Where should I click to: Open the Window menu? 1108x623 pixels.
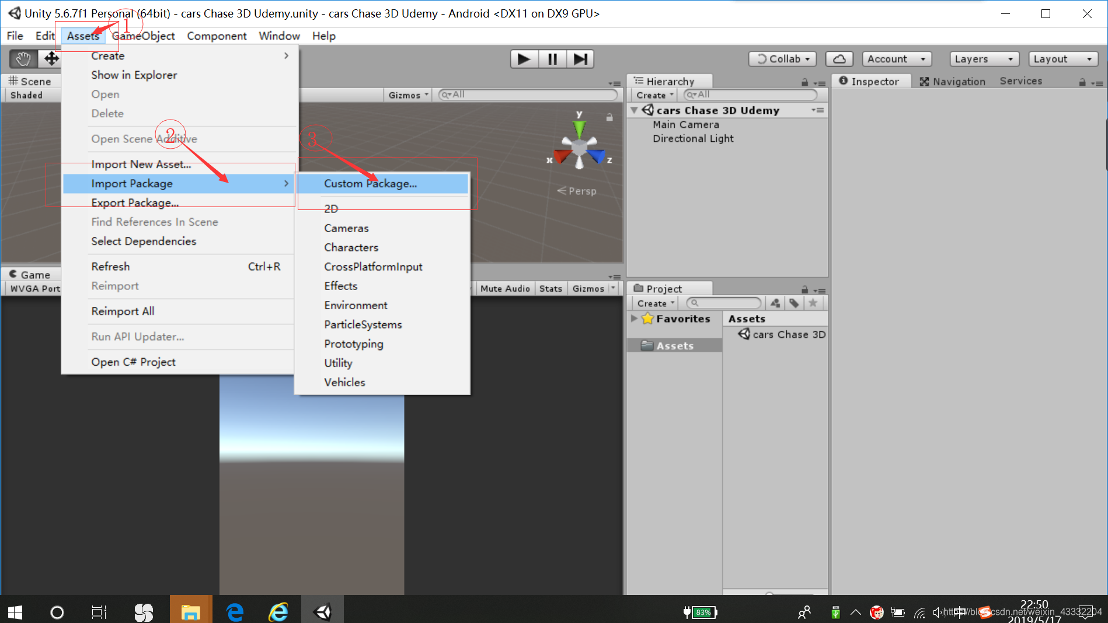(x=279, y=36)
